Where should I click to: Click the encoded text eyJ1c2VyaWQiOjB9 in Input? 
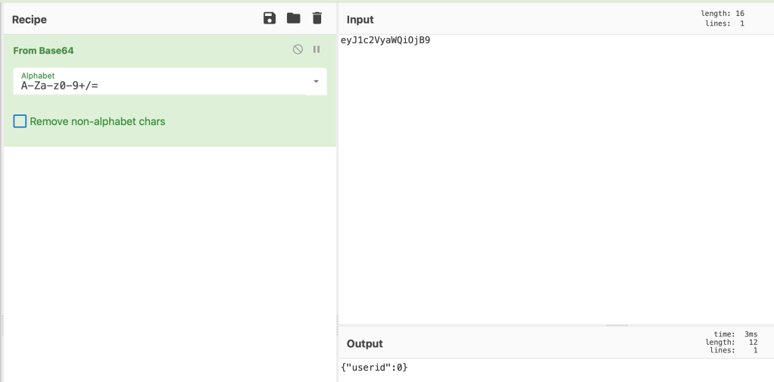385,40
